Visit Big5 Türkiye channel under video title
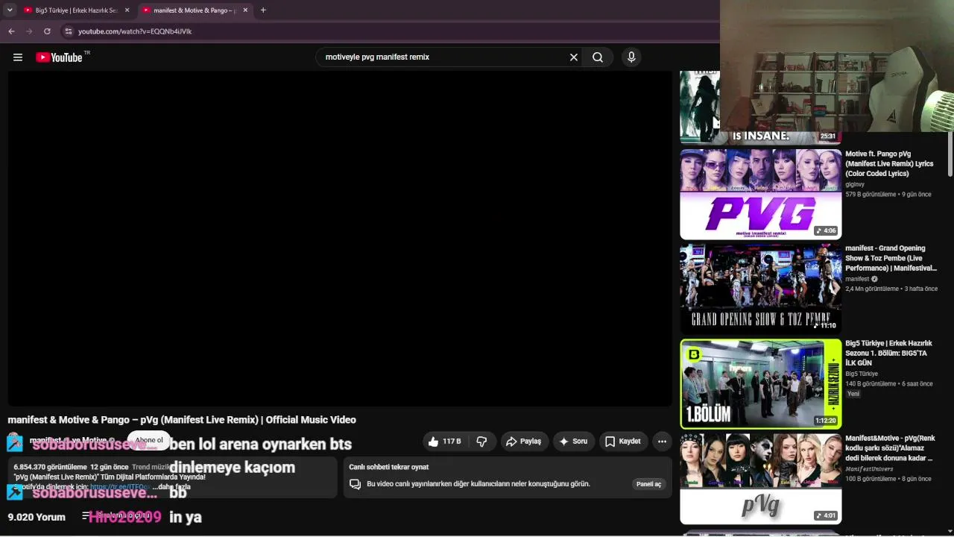Viewport: 954px width, 537px height. click(862, 374)
